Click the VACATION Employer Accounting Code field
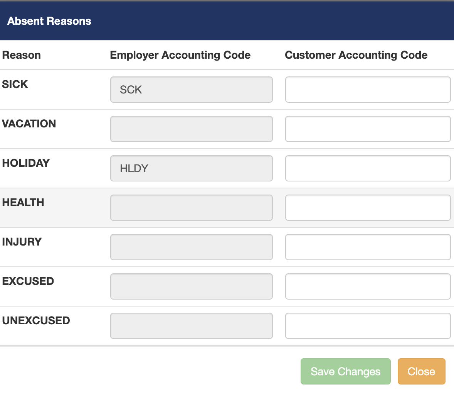The width and height of the screenshot is (454, 393). [191, 129]
